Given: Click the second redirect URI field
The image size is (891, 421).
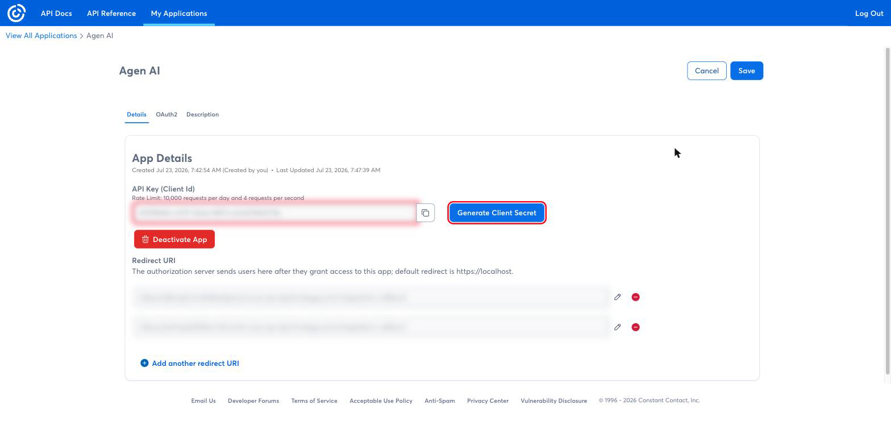Looking at the screenshot, I should [372, 327].
